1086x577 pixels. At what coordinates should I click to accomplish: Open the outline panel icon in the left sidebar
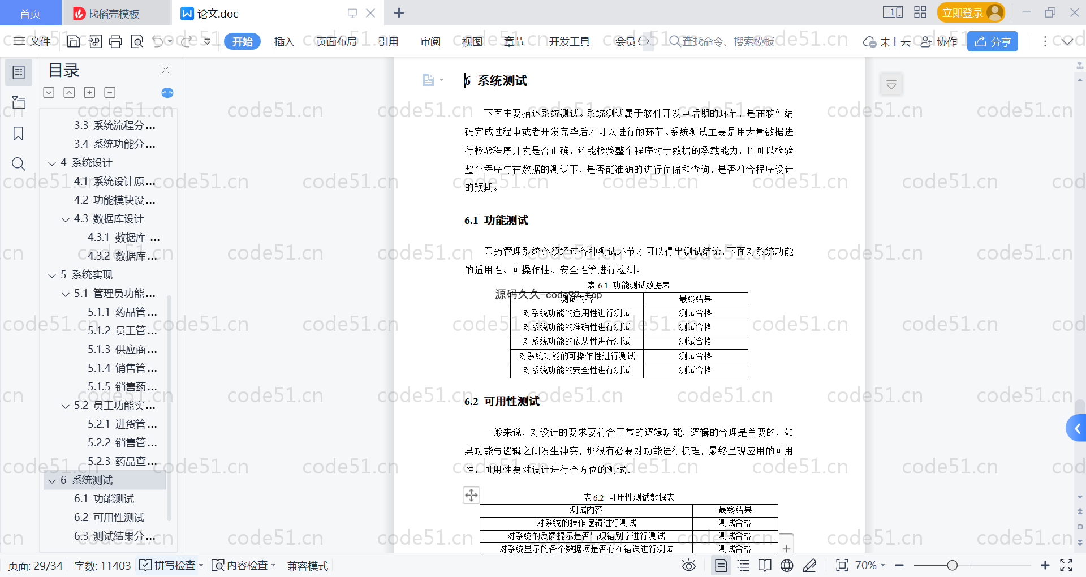click(19, 72)
